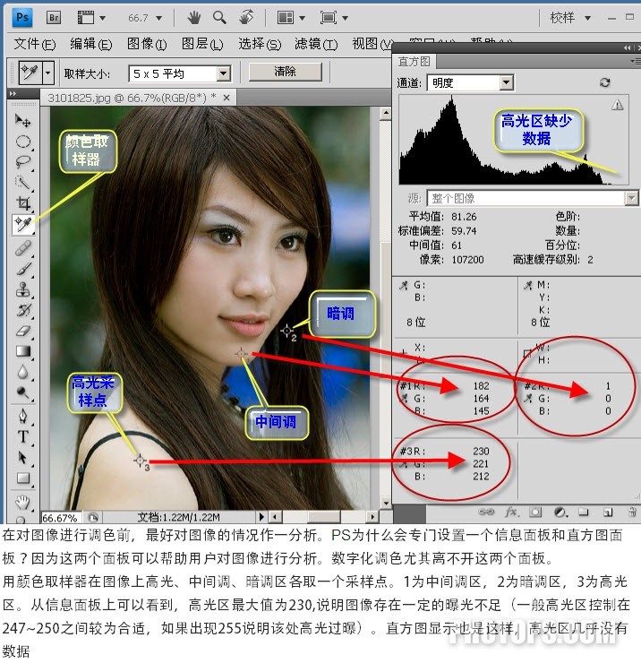The width and height of the screenshot is (641, 672).
Task: Open the 图层(L) menu
Action: coord(202,44)
